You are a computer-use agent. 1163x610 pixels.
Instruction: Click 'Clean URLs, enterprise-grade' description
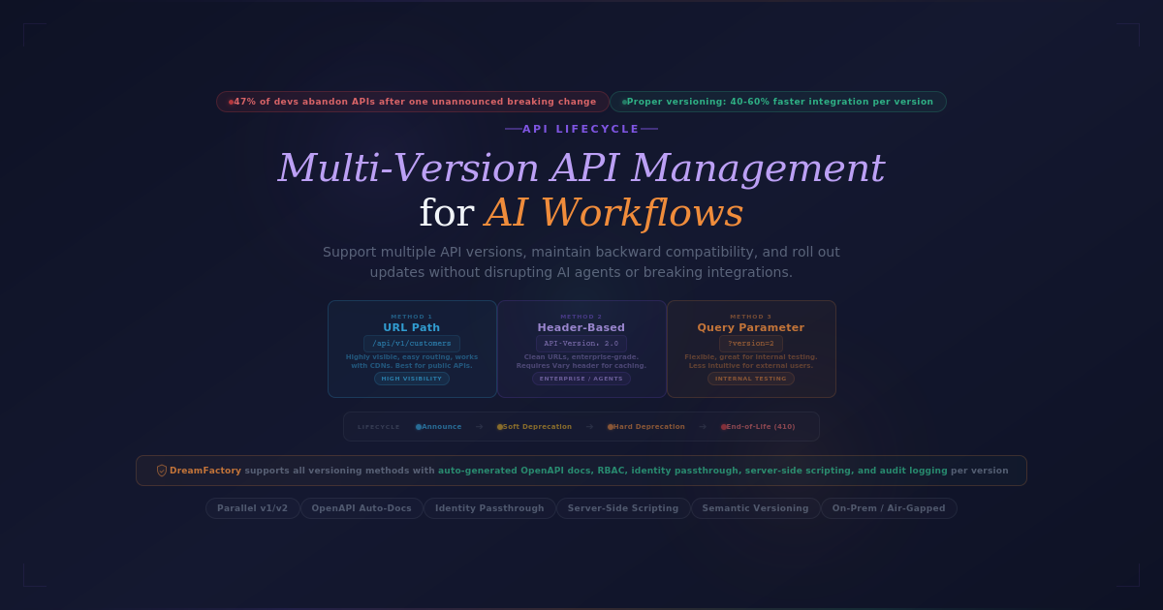click(581, 361)
